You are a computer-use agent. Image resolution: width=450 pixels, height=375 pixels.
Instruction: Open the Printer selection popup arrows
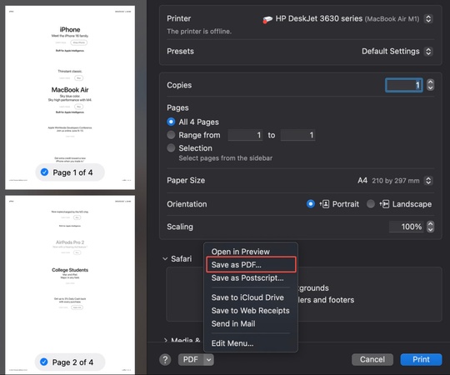428,19
